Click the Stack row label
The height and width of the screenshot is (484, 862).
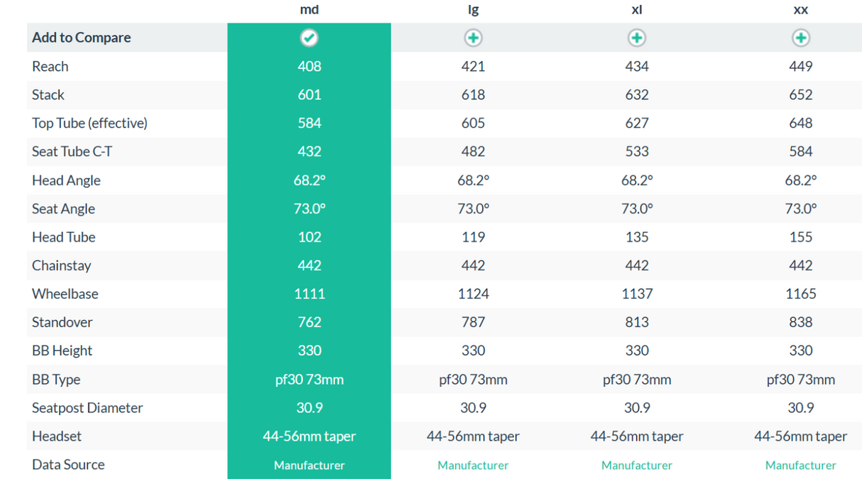[48, 95]
